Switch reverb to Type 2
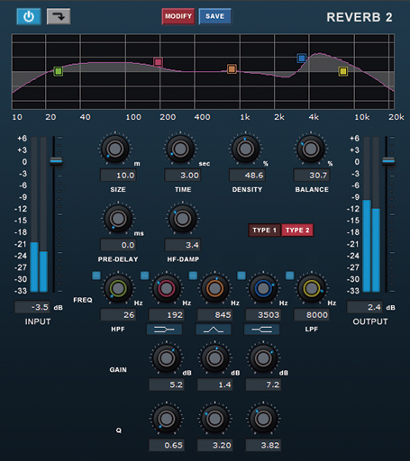Image resolution: width=410 pixels, height=461 pixels. point(297,230)
